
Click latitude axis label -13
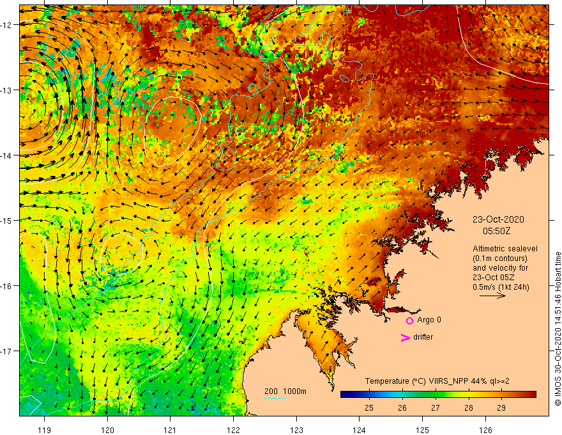[x=6, y=90]
